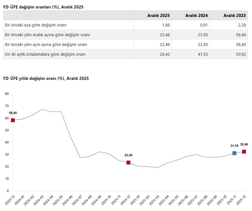This screenshot has width=252, height=211.
Task: Click the 'YD-ÜFE yıllık değişim oranı' chart title
Action: [46, 78]
